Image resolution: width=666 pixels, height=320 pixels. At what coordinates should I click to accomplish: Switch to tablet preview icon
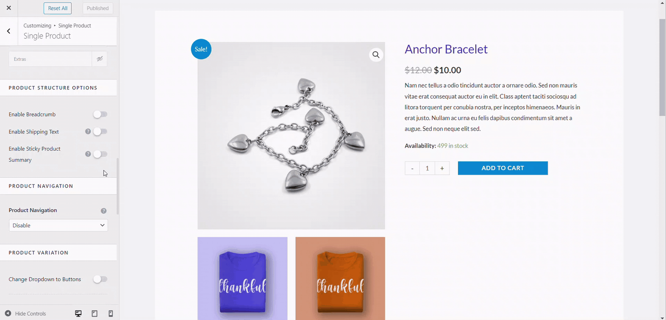tap(94, 313)
